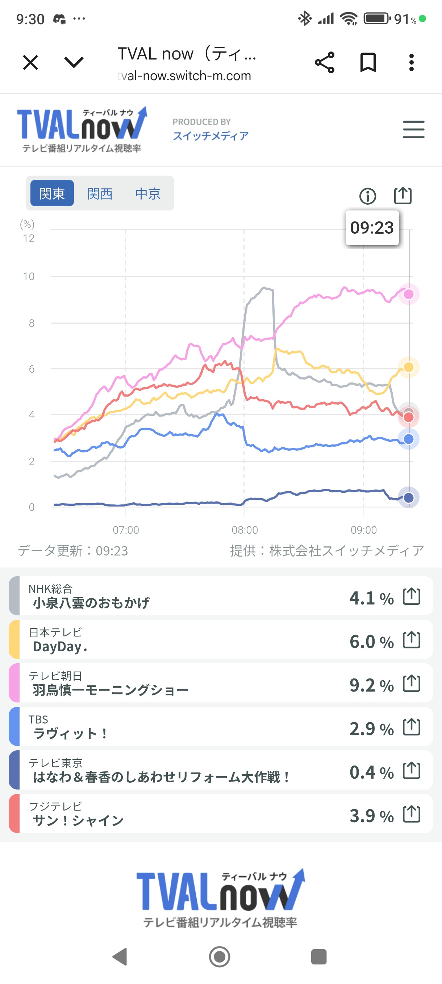
Task: Close the browser custom tab
Action: point(30,63)
